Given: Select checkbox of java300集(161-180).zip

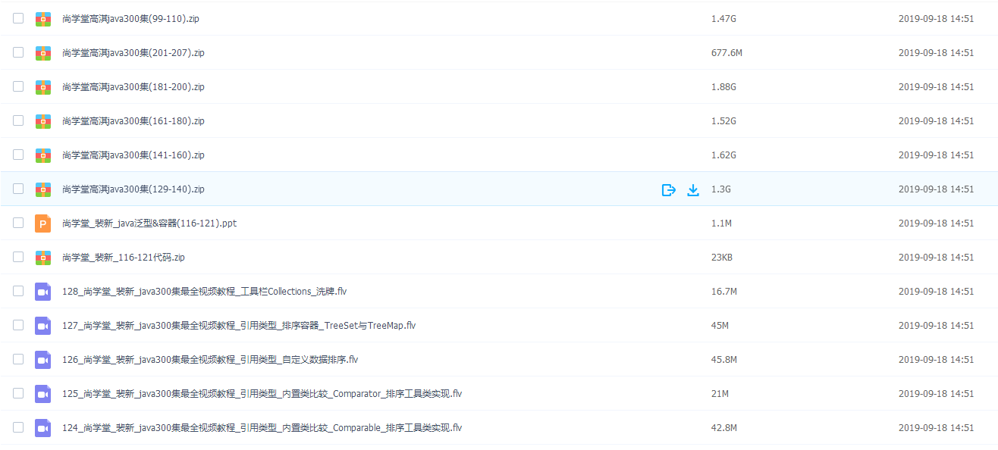Looking at the screenshot, I should 18,120.
